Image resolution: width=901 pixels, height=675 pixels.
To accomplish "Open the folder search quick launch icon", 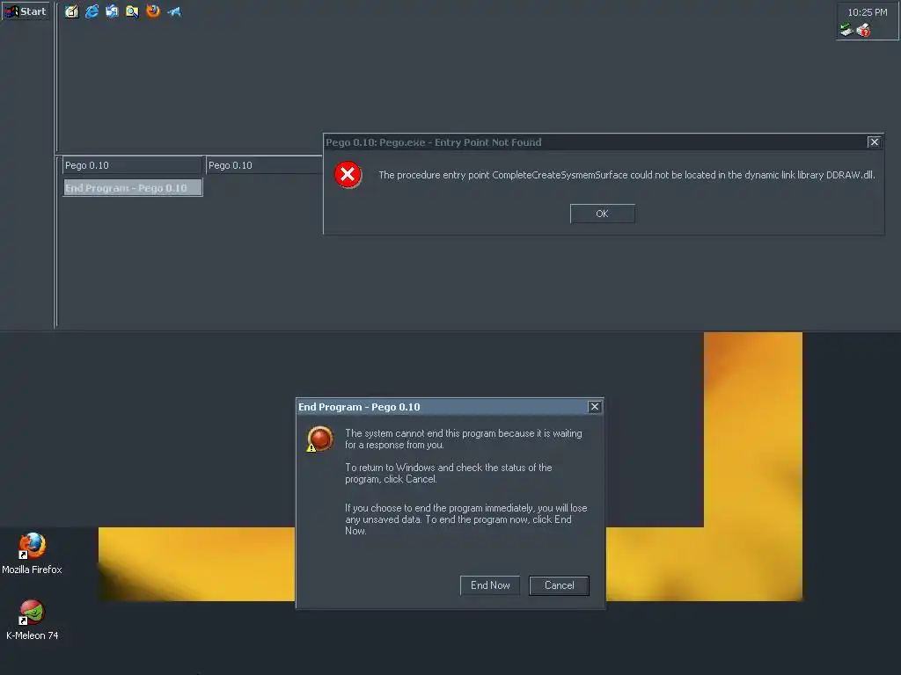I will pyautogui.click(x=132, y=11).
